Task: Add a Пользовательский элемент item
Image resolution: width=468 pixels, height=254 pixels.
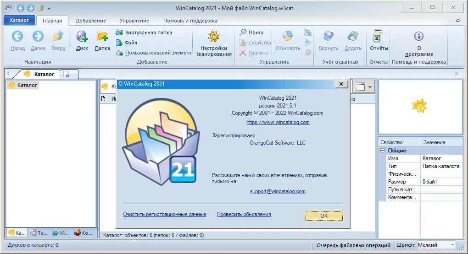Action: pyautogui.click(x=154, y=53)
